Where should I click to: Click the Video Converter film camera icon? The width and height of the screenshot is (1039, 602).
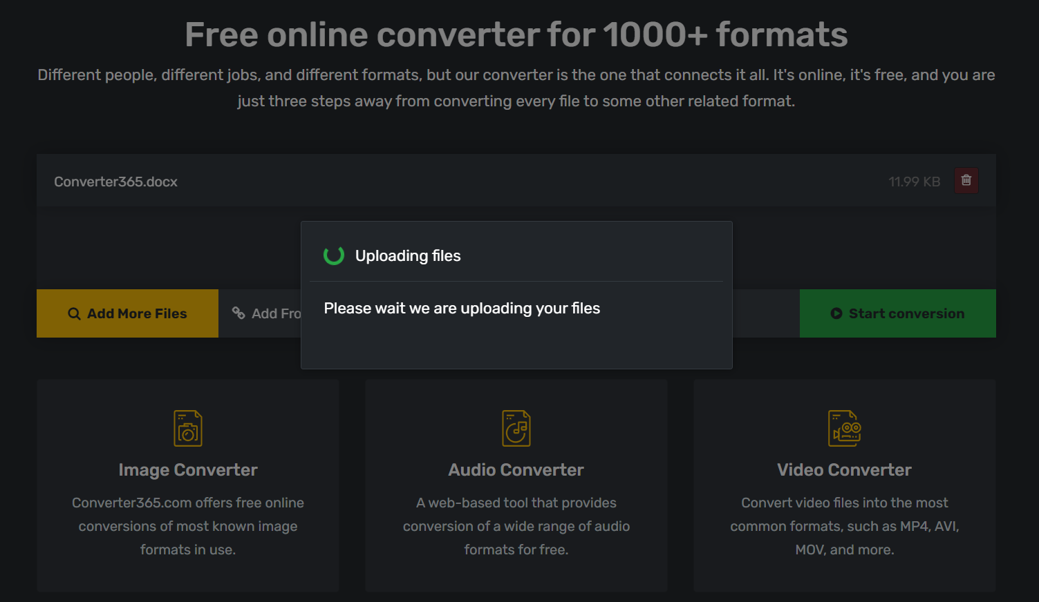pyautogui.click(x=844, y=429)
